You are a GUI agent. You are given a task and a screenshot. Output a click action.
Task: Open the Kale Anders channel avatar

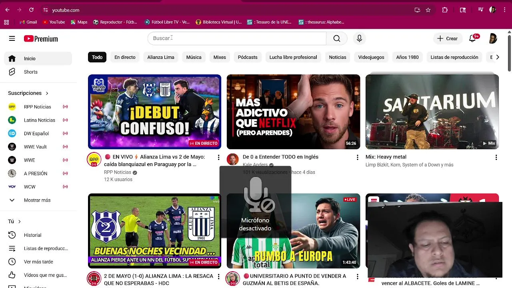point(232,159)
